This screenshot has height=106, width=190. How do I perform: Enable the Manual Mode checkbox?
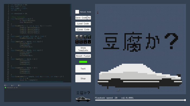(77, 12)
